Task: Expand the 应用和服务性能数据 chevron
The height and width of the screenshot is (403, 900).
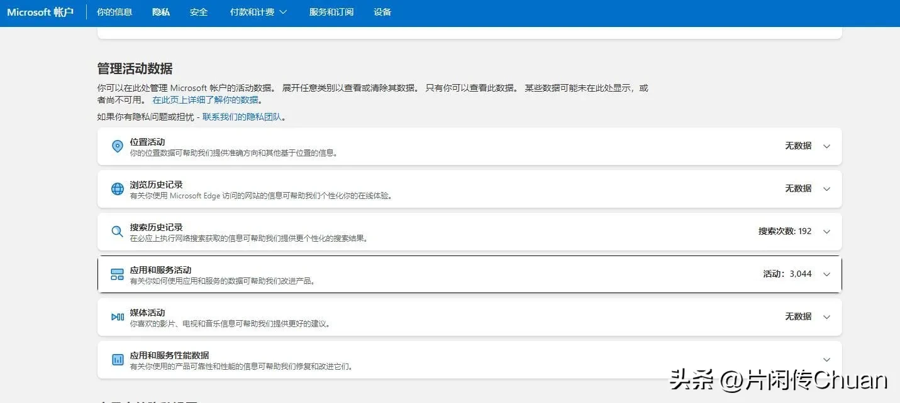Action: [x=827, y=360]
